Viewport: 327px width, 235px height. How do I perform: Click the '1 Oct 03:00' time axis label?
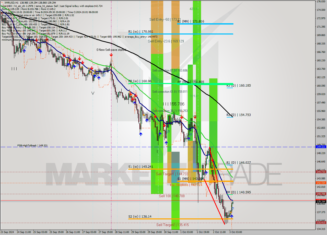coord(186,232)
